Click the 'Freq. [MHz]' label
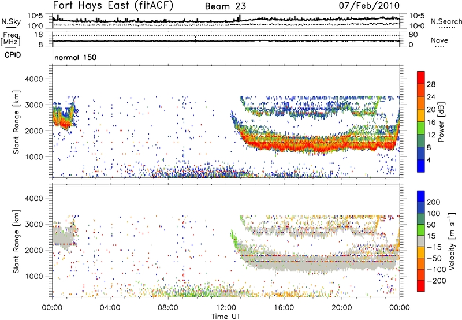Screen dimensions: 462x320 tap(10, 39)
